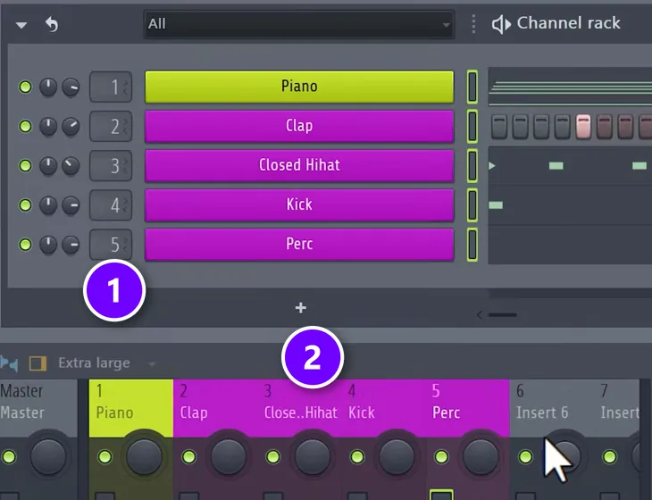Click Kick mixer track number 4
Viewport: 652px width, 500px height.
[111, 204]
